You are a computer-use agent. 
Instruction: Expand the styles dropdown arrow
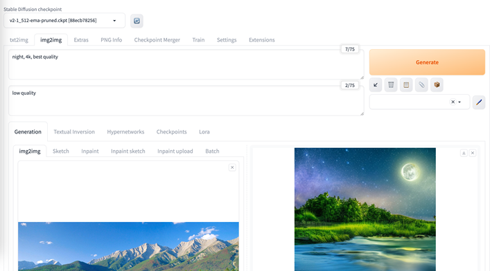[460, 102]
